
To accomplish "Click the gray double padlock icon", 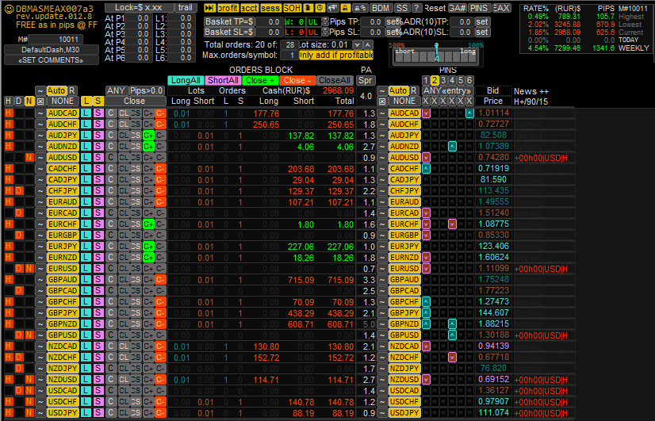I will point(360,8).
